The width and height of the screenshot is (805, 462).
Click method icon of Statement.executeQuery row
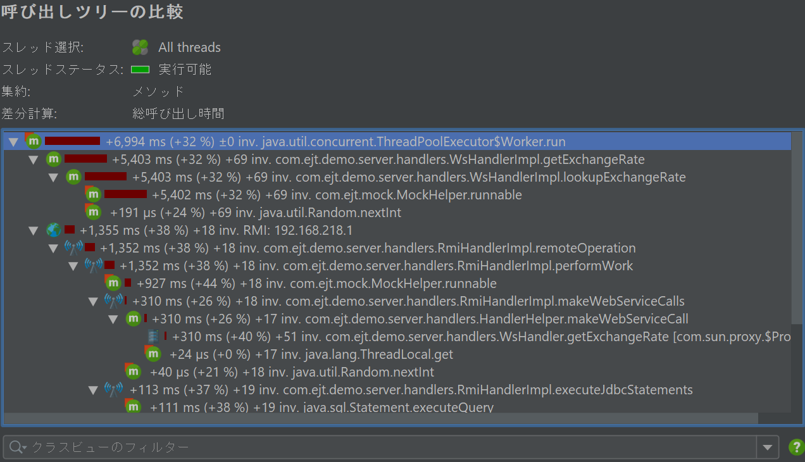[x=133, y=406]
